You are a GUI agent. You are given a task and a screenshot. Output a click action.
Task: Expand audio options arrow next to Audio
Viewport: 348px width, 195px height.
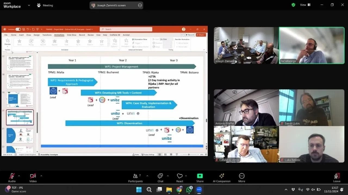19,176
